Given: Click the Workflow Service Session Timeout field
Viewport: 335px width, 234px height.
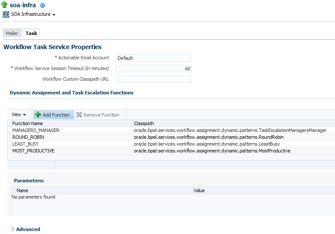Looking at the screenshot, I should 154,69.
